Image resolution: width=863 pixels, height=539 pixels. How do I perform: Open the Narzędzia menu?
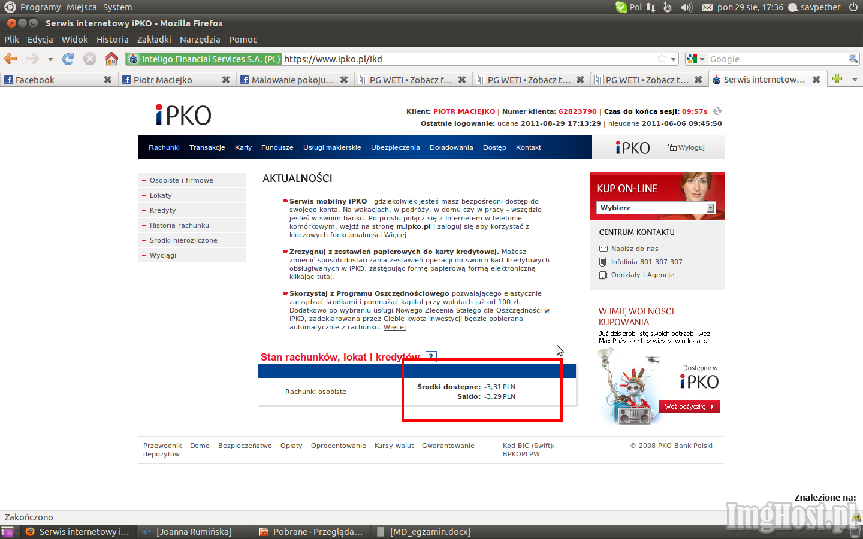tap(200, 40)
